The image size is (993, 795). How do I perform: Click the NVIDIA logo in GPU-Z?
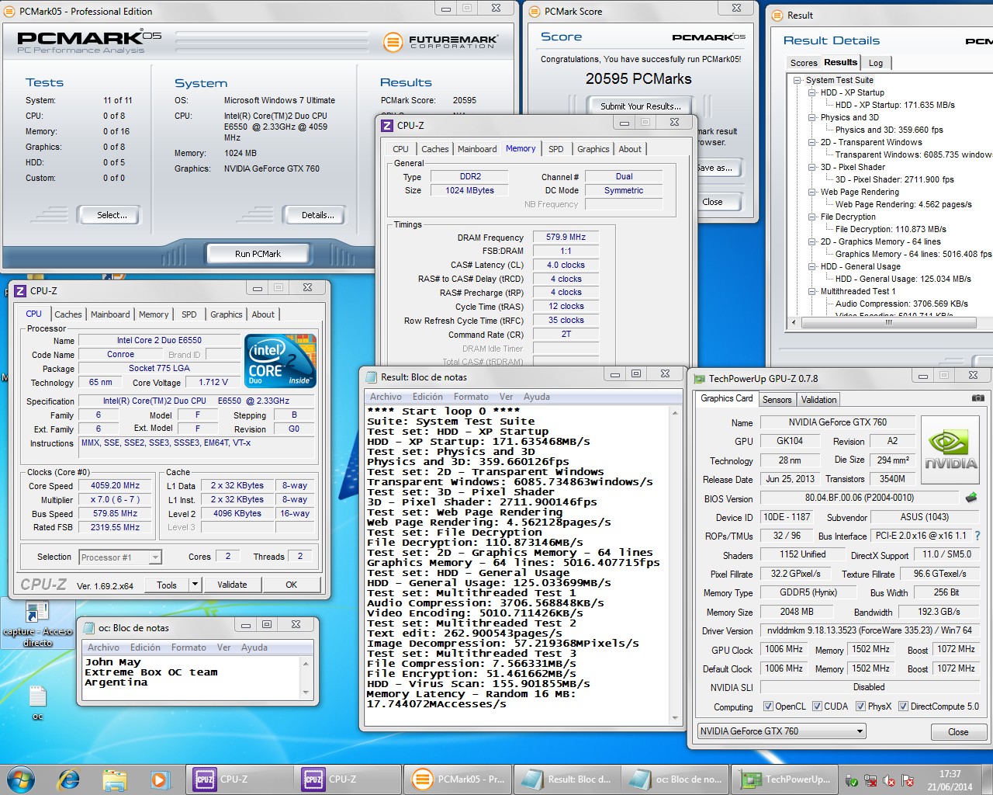(950, 451)
